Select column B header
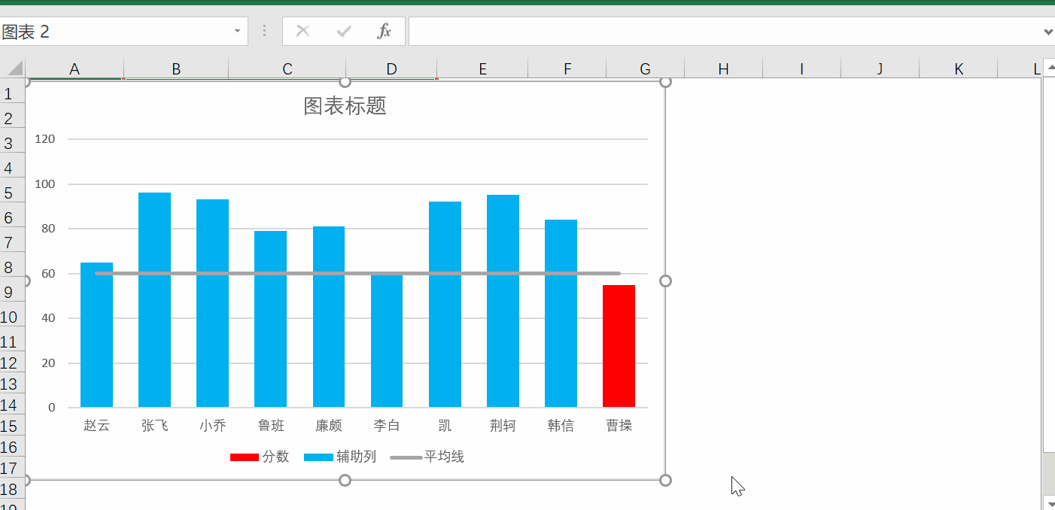The height and width of the screenshot is (510, 1055). click(176, 69)
